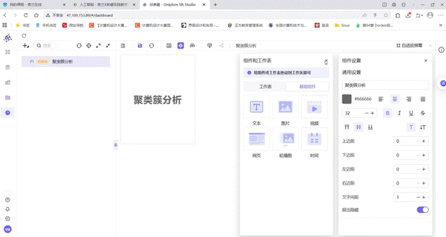Increase 下边距 value with plus

(x=423, y=155)
